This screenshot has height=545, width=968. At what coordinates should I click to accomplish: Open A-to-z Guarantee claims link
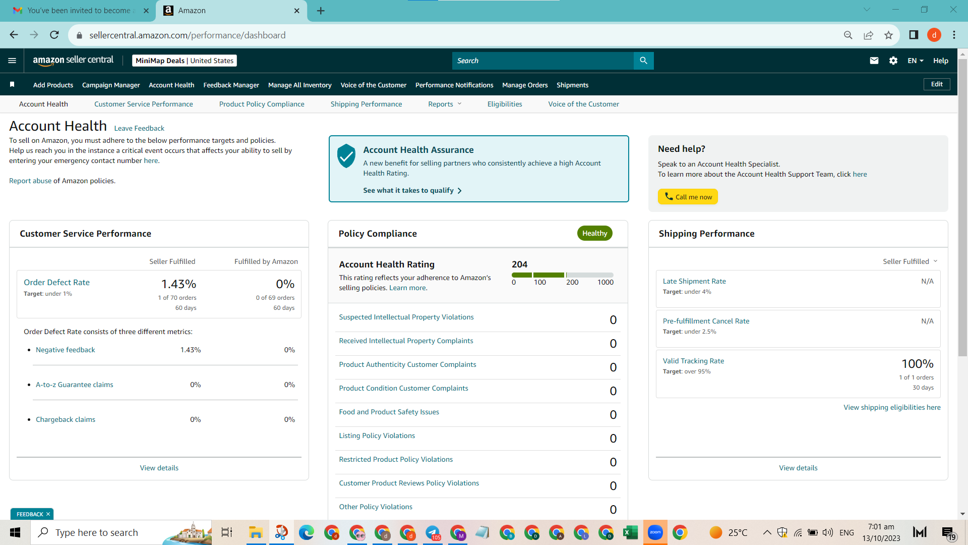[x=75, y=385]
